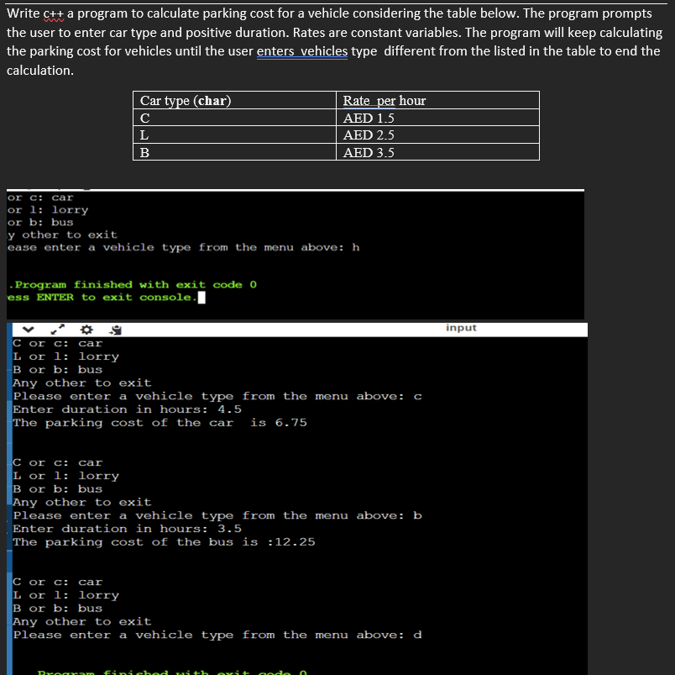The width and height of the screenshot is (675, 675).
Task: Click 'The parking cost of the bus is :12.25'
Action: click(x=164, y=542)
